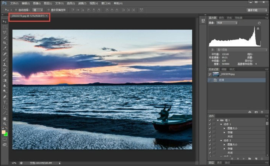Select the Rectangular Marquee tool
The height and width of the screenshot is (166, 270).
click(x=5, y=27)
